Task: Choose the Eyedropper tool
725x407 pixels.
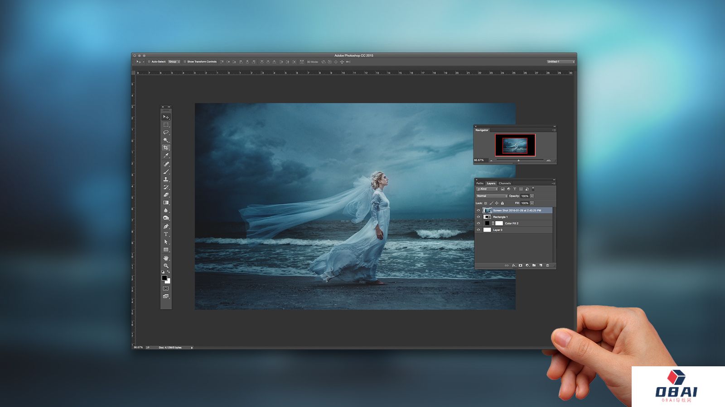Action: click(x=166, y=156)
